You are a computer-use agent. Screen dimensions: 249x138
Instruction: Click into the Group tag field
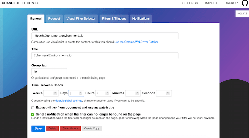(x=49, y=72)
